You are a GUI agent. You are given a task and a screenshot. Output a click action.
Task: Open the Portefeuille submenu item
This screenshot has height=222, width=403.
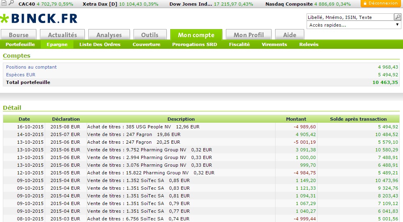click(x=21, y=44)
